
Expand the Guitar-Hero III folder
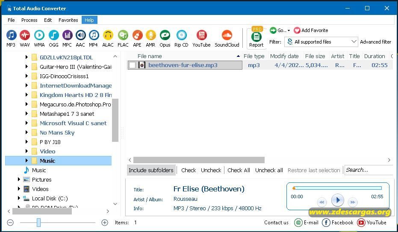[27, 67]
